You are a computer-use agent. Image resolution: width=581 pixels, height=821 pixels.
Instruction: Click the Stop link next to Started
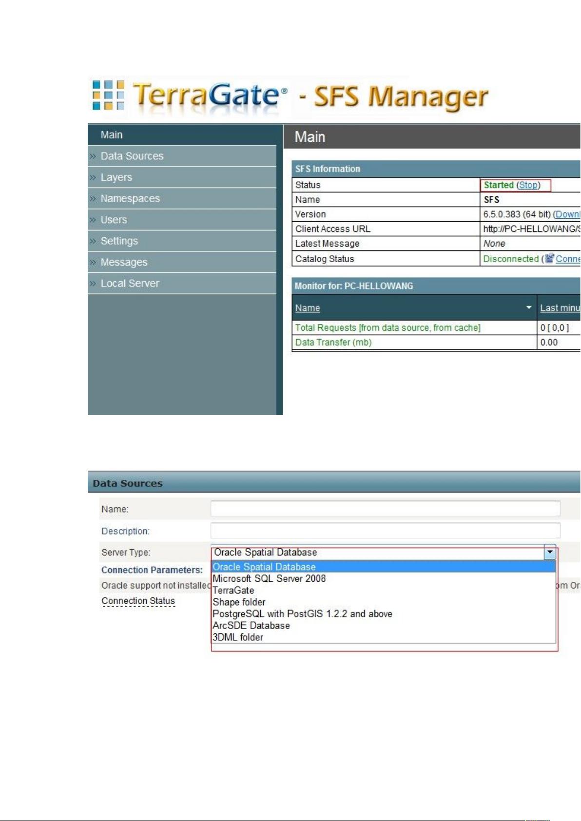coord(528,185)
